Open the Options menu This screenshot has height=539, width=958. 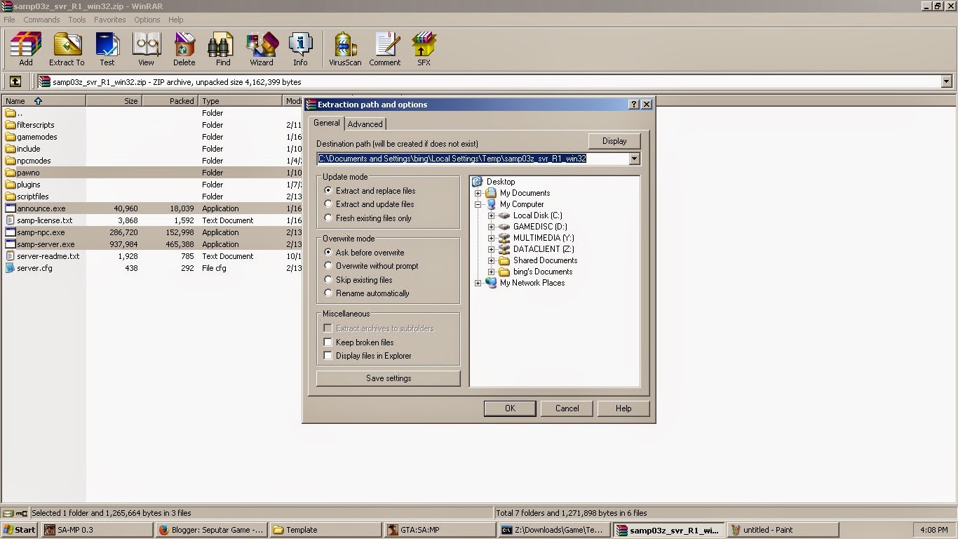click(x=147, y=20)
